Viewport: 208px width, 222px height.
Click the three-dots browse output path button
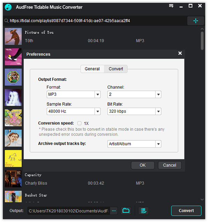(x=114, y=211)
